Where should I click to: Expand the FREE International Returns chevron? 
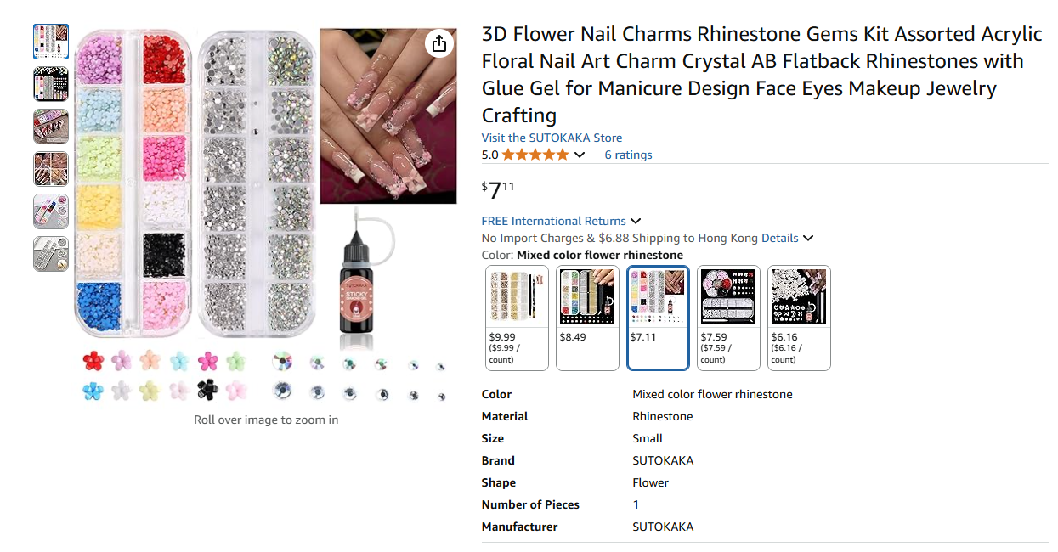[x=634, y=221]
